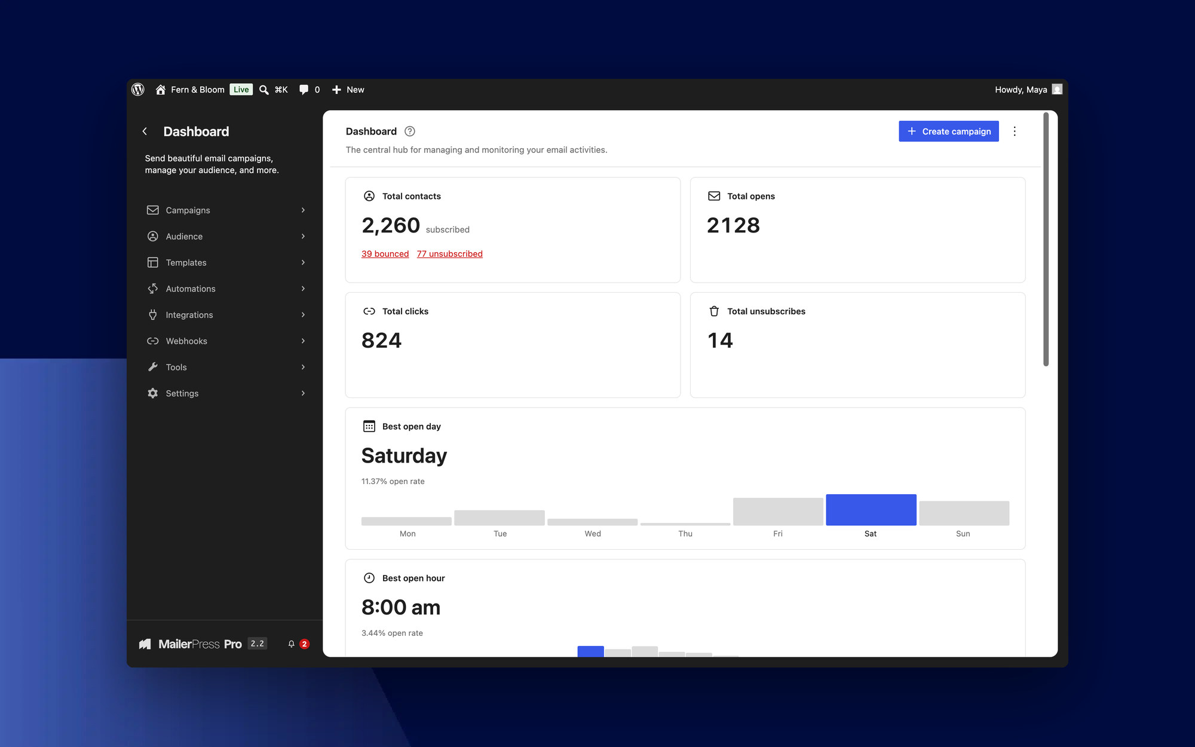Expand the Campaigns submenu chevron
The height and width of the screenshot is (747, 1195).
(x=303, y=210)
